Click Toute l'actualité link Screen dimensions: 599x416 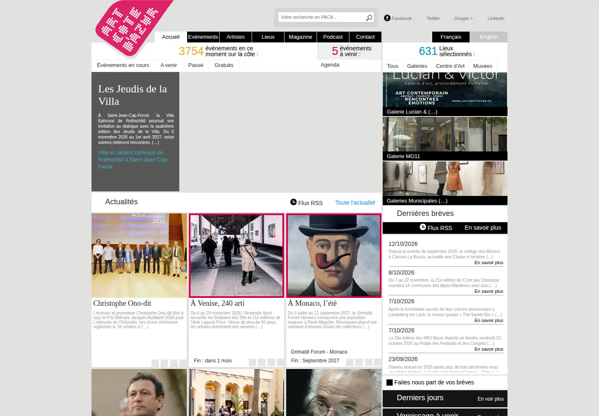[x=355, y=203]
